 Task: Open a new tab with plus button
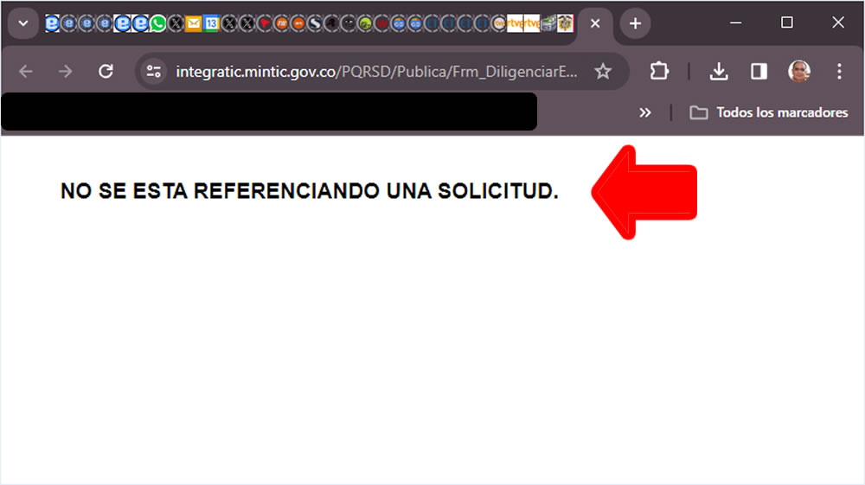[635, 23]
